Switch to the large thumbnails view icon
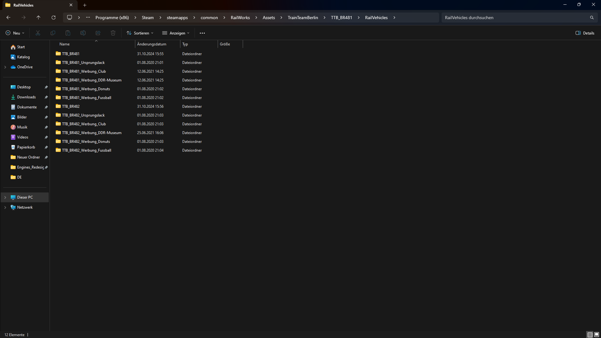Screen dimensions: 601x338 coord(597,335)
